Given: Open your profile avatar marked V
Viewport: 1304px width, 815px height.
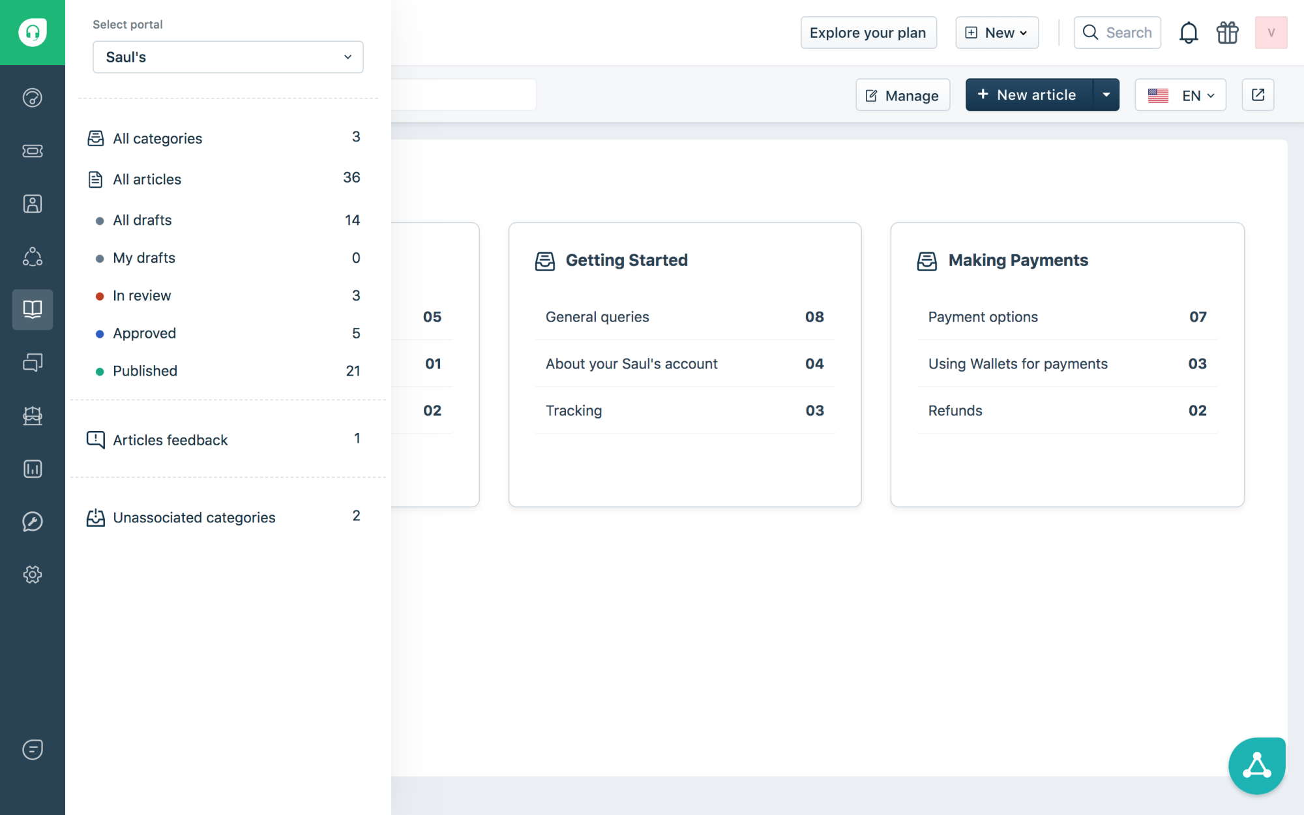Looking at the screenshot, I should click(x=1270, y=32).
